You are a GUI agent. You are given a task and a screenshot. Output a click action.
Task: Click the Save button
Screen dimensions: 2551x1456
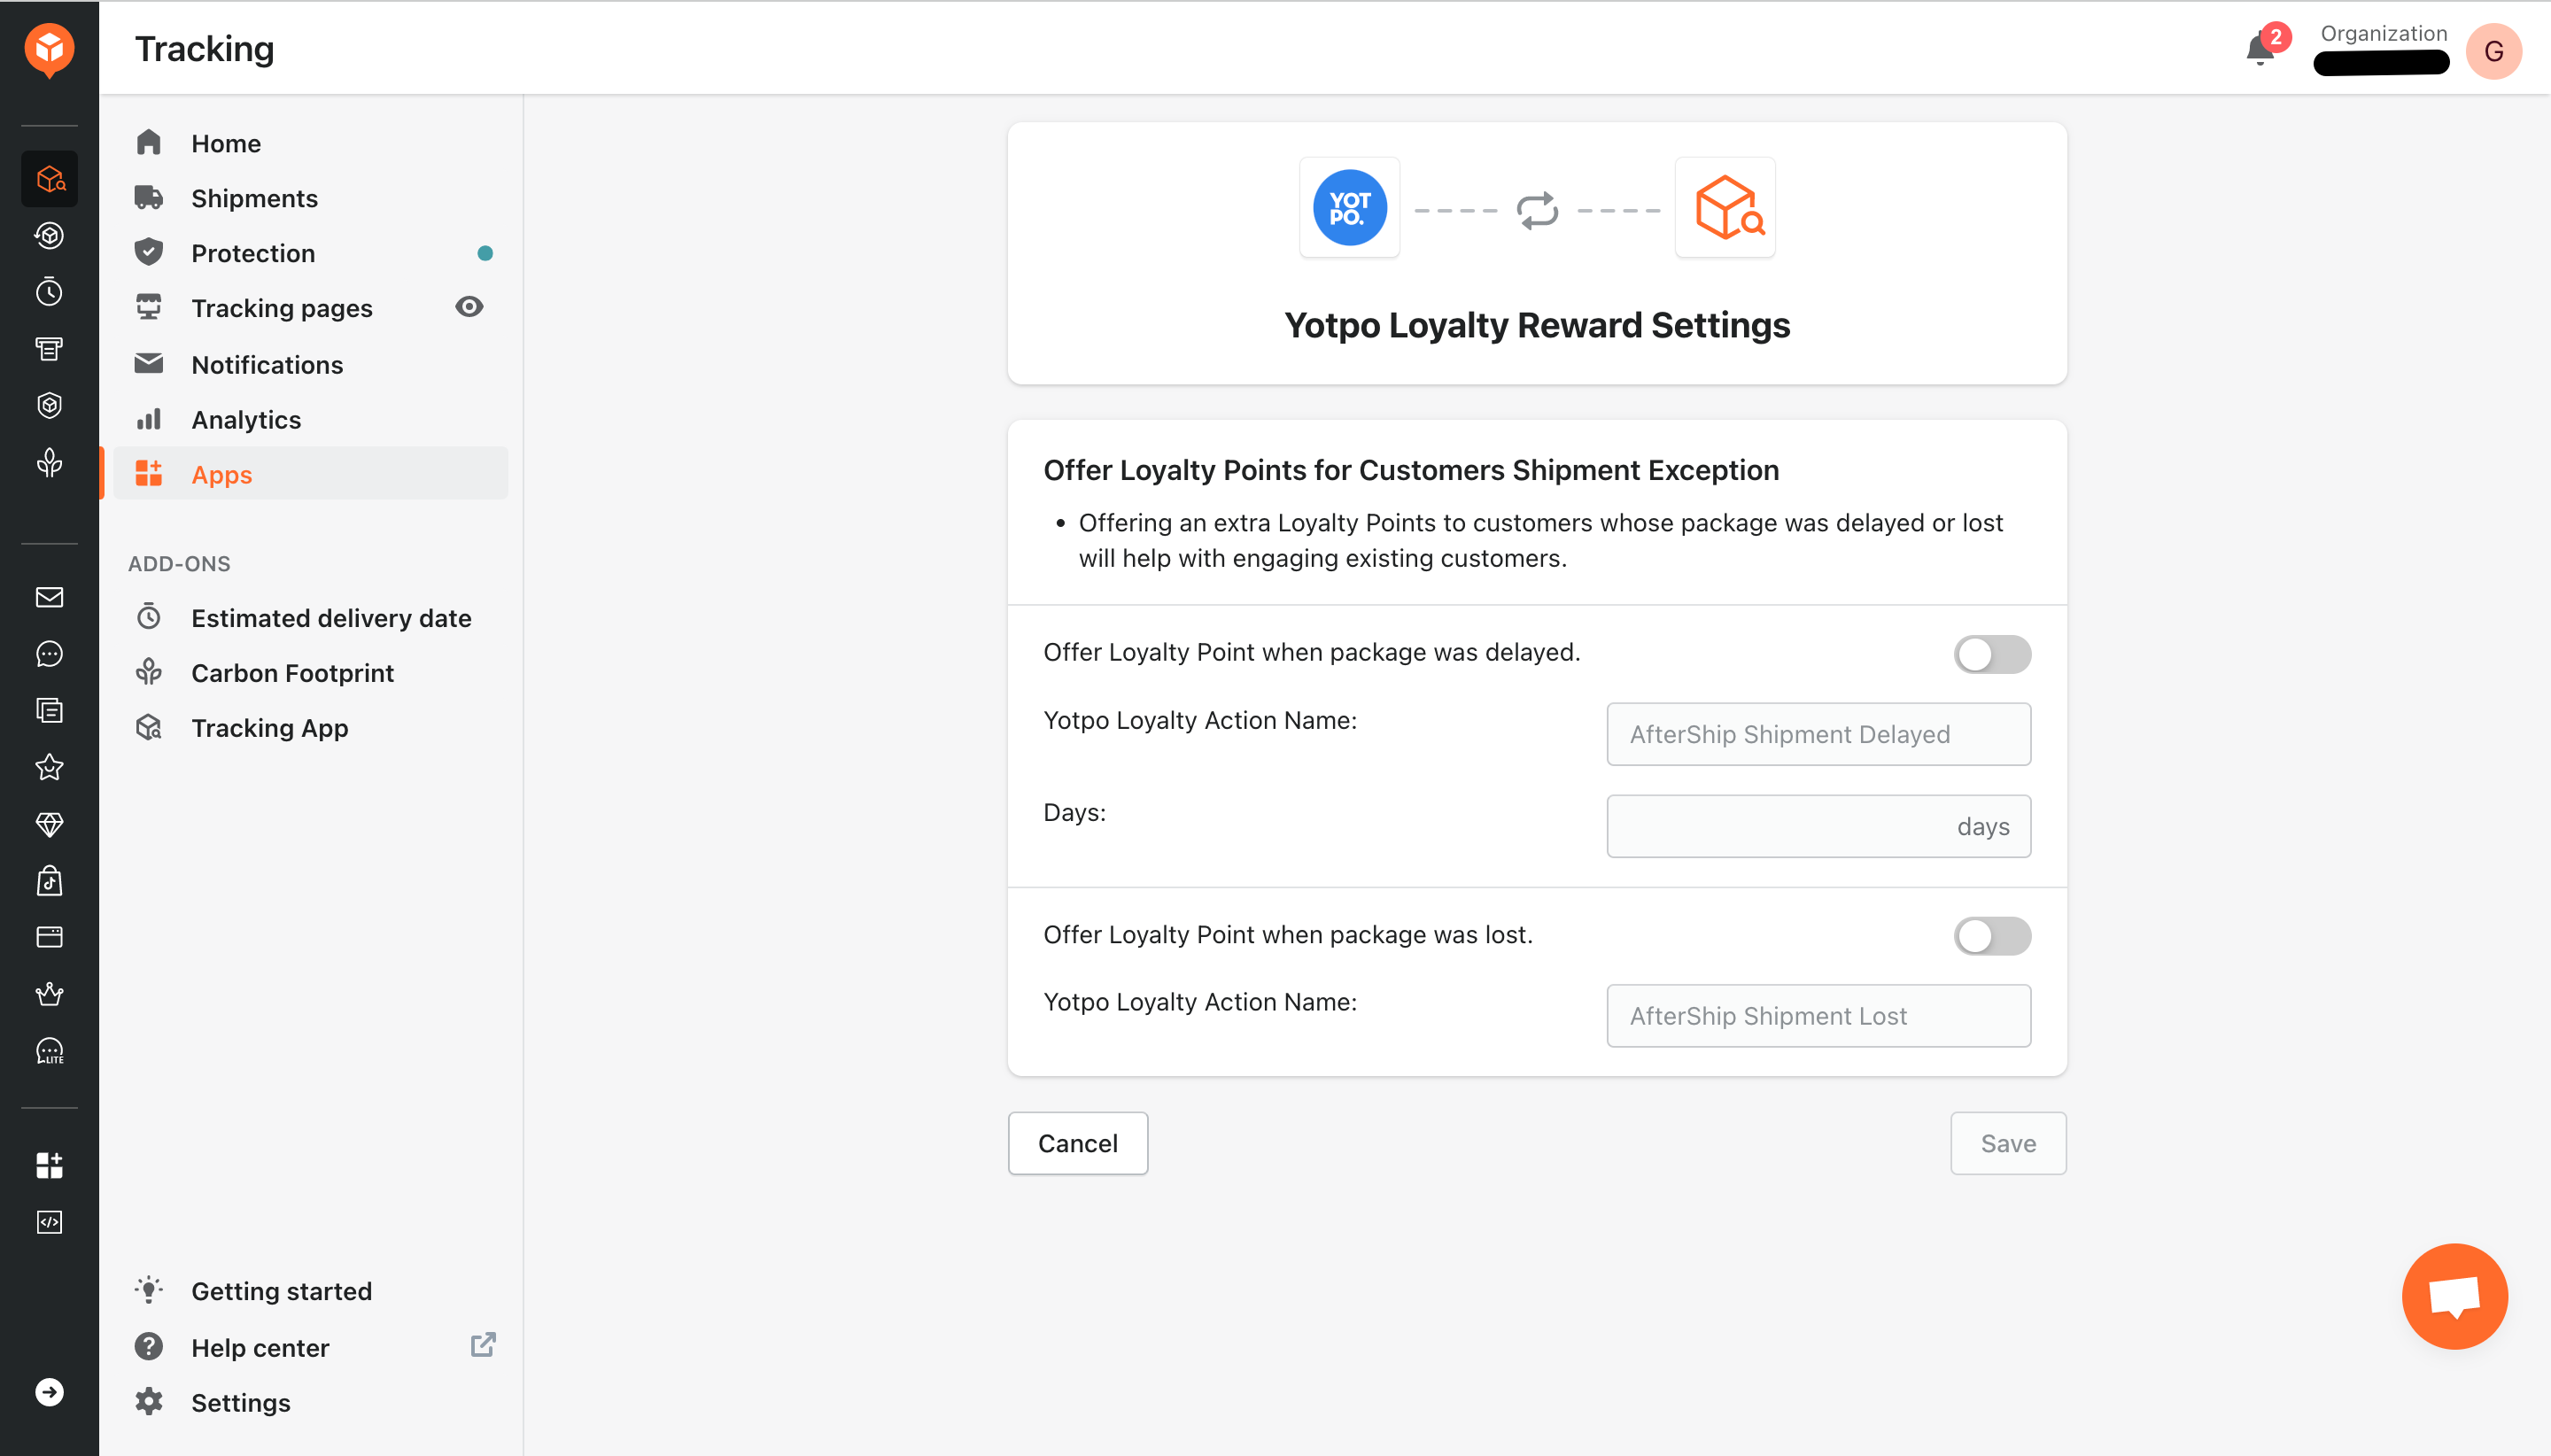click(2008, 1143)
